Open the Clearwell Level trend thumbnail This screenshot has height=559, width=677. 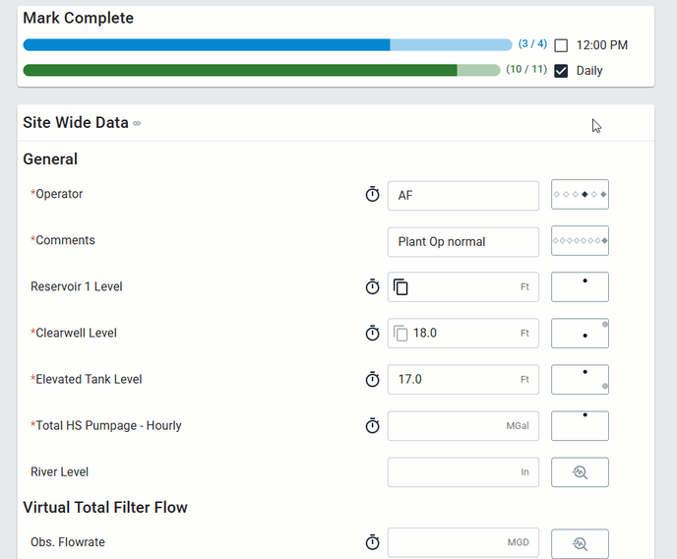[580, 334]
